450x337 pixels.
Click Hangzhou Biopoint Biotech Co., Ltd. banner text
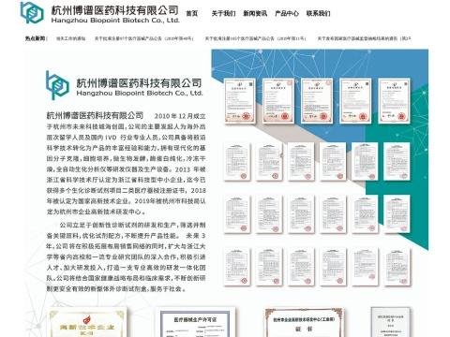[x=140, y=93]
